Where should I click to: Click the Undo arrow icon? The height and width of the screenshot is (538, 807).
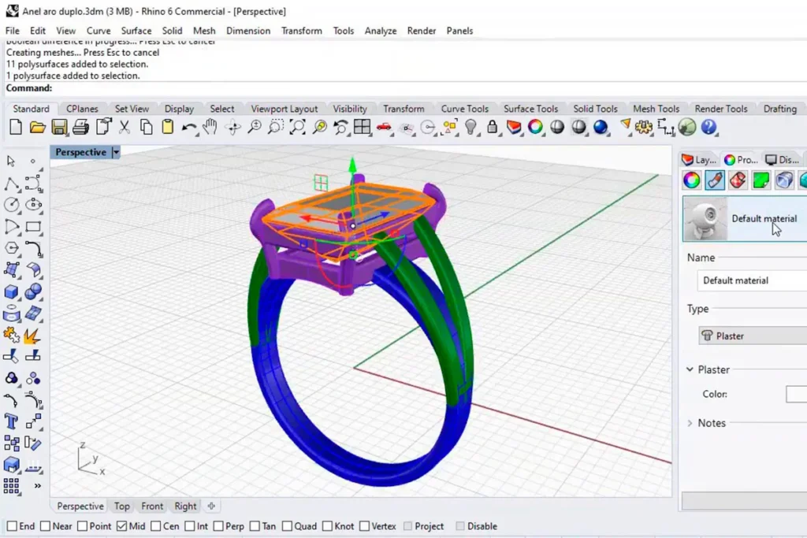(189, 127)
